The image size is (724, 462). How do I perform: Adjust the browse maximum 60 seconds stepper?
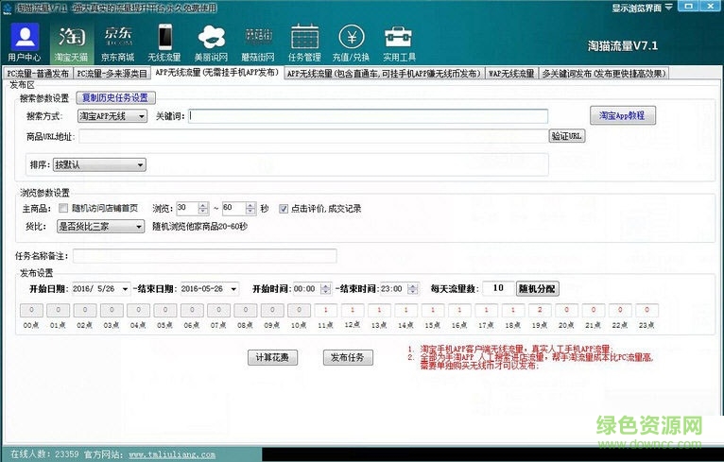click(x=250, y=208)
